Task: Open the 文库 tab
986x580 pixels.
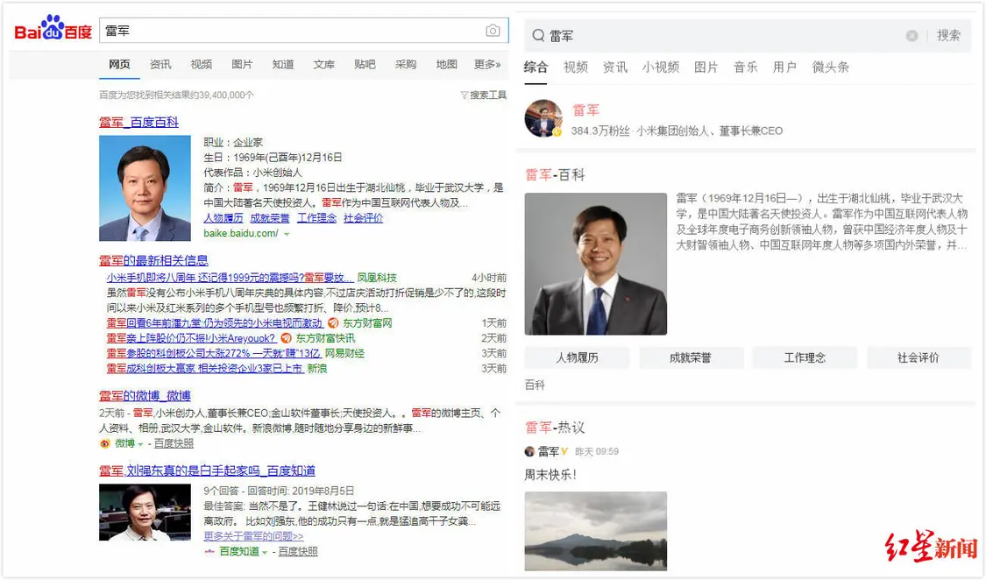Action: (323, 64)
